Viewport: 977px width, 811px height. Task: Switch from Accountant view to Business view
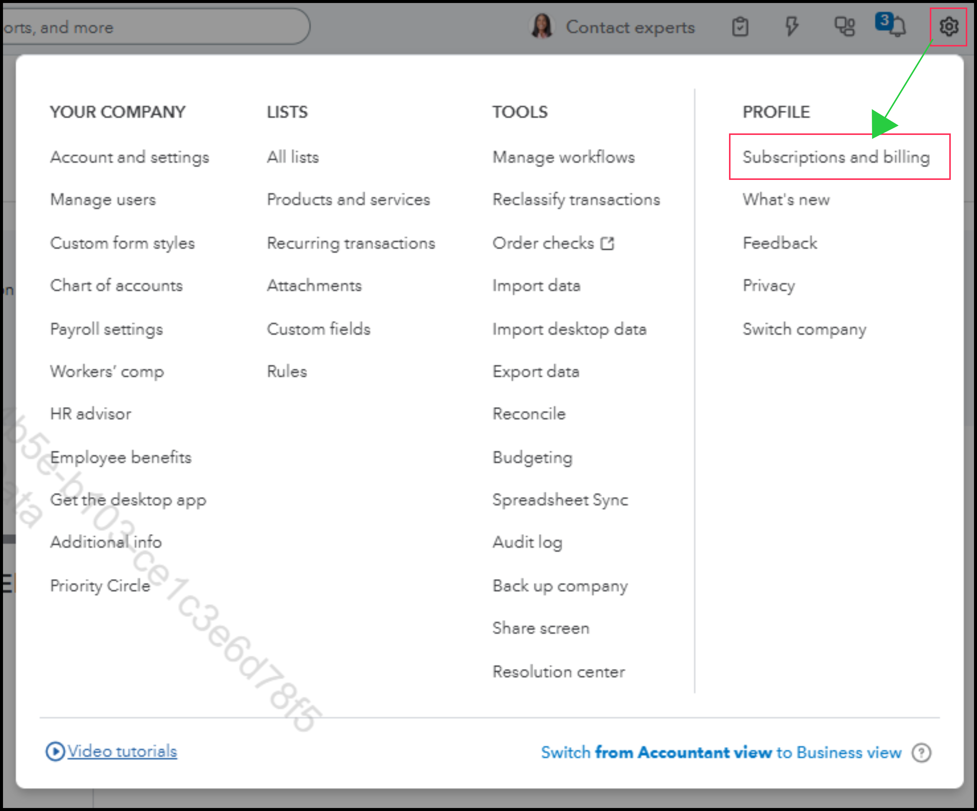[721, 753]
